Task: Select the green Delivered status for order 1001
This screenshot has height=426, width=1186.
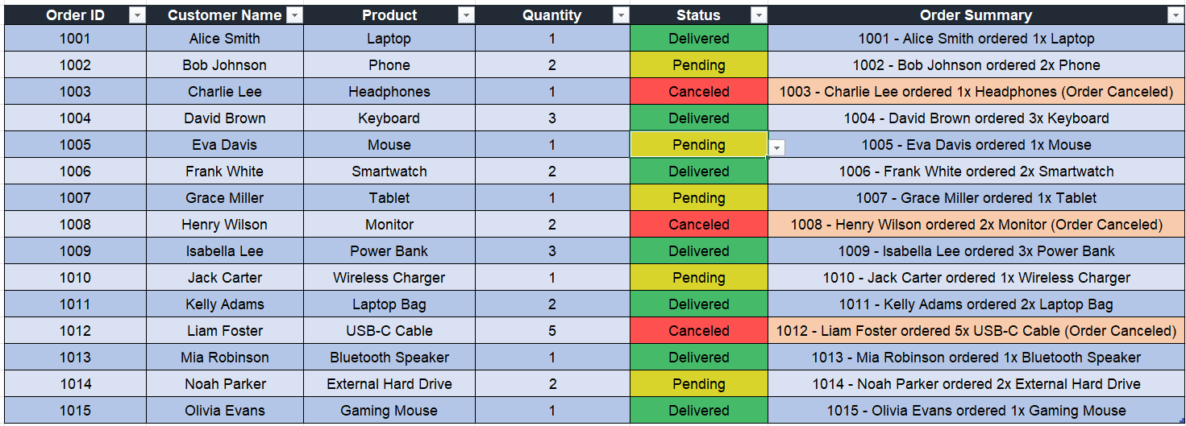Action: 698,39
